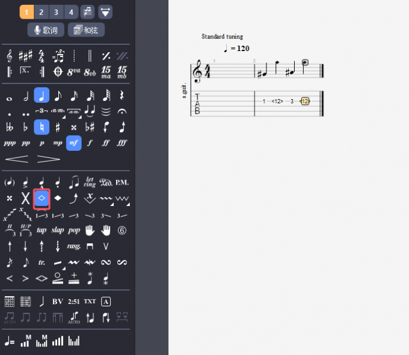Click the bend arrow icon
The image size is (409, 355).
click(x=74, y=198)
